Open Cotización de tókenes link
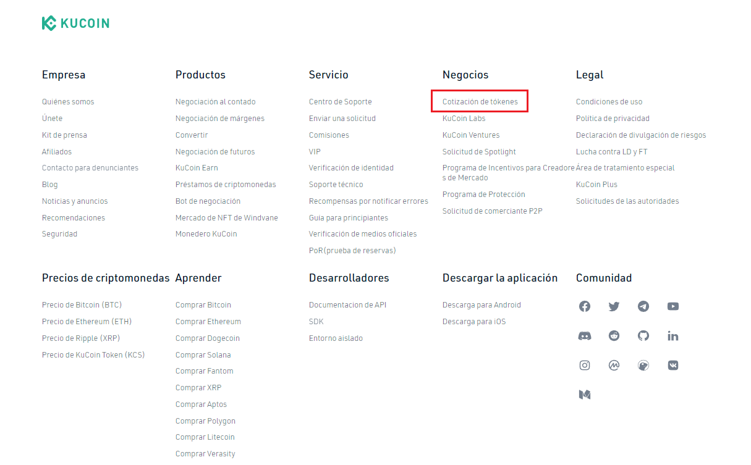This screenshot has height=465, width=751. 480,102
